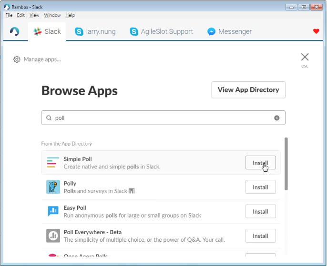The height and width of the screenshot is (266, 327).
Task: Click the Skype icon on larry.nung tab
Action: pos(79,31)
